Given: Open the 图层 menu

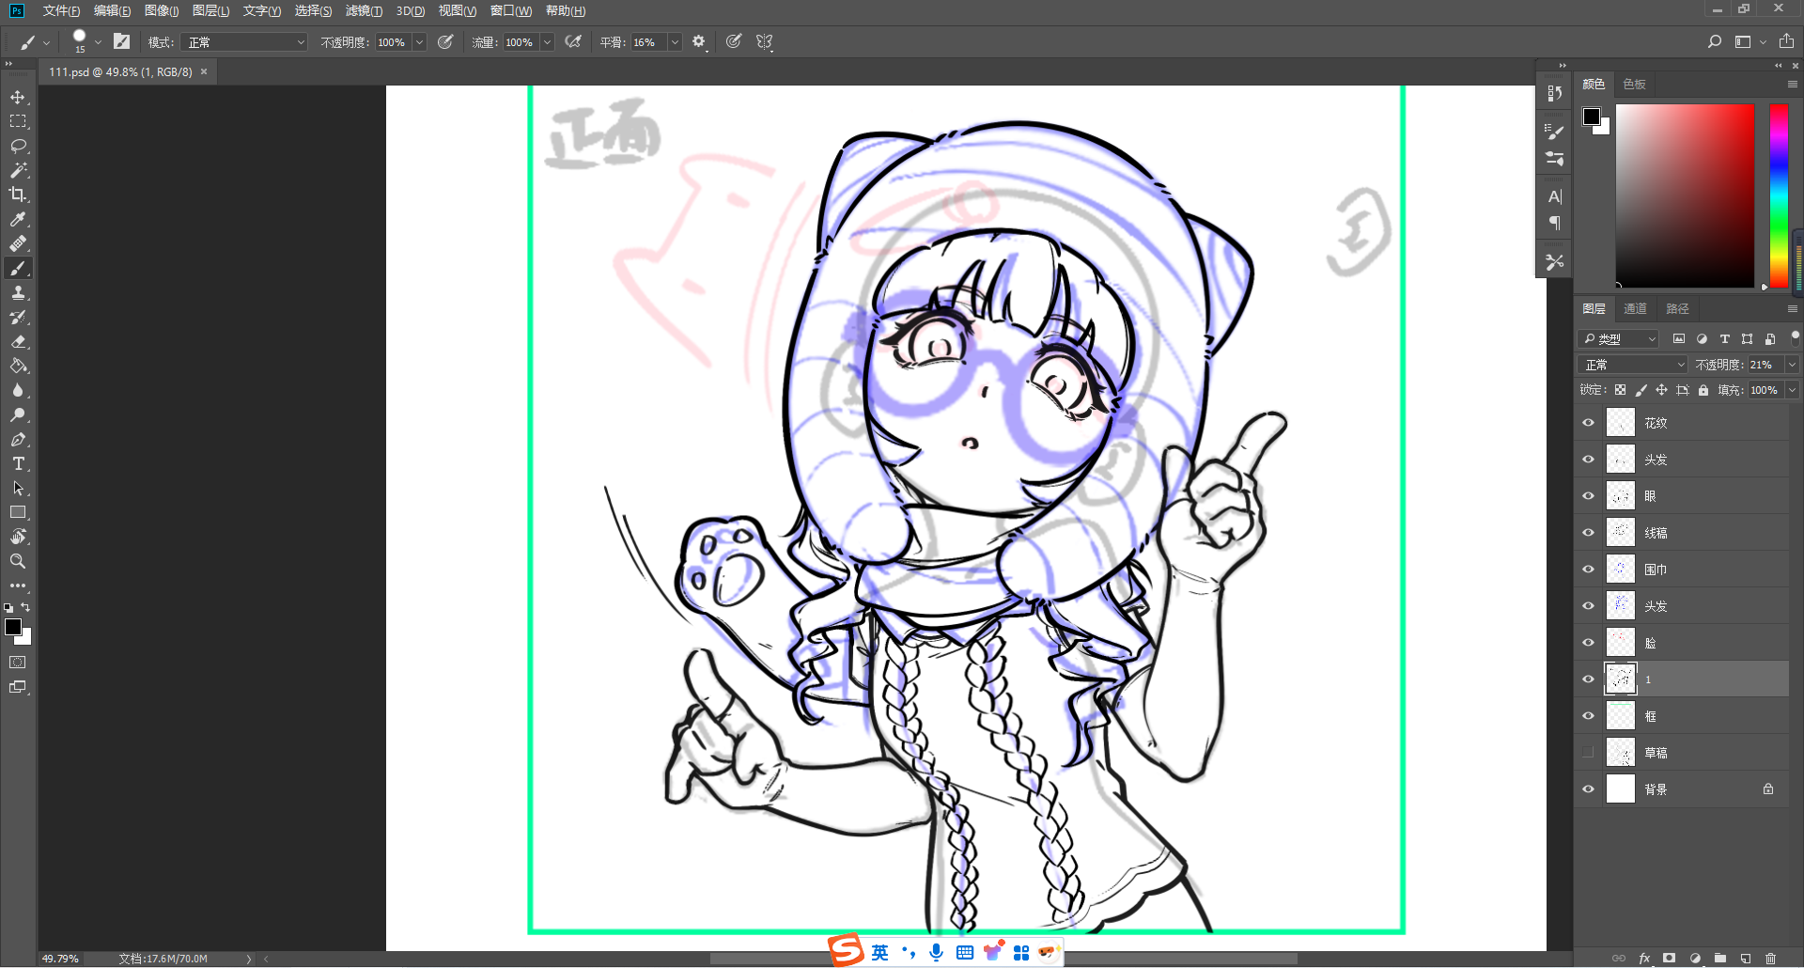Looking at the screenshot, I should (x=210, y=11).
